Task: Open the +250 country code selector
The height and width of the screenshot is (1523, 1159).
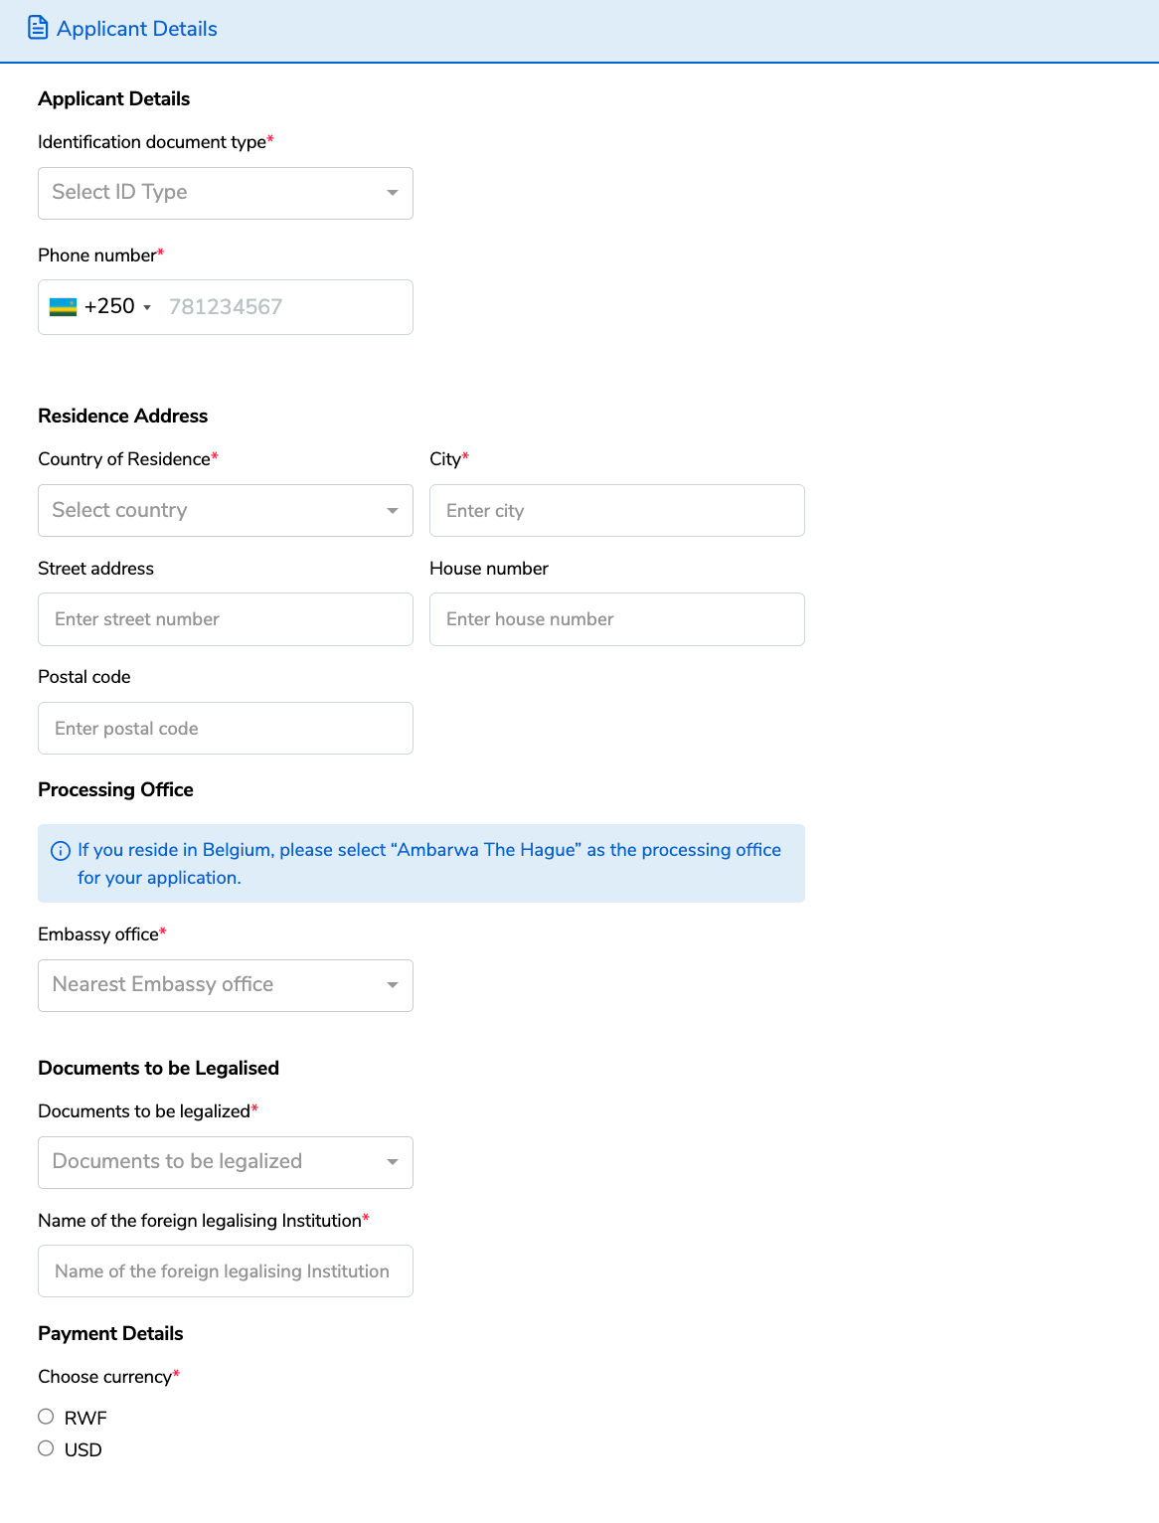Action: coord(100,307)
